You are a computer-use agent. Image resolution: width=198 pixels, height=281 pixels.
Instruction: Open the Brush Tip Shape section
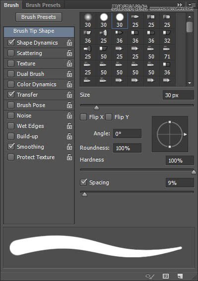point(39,32)
